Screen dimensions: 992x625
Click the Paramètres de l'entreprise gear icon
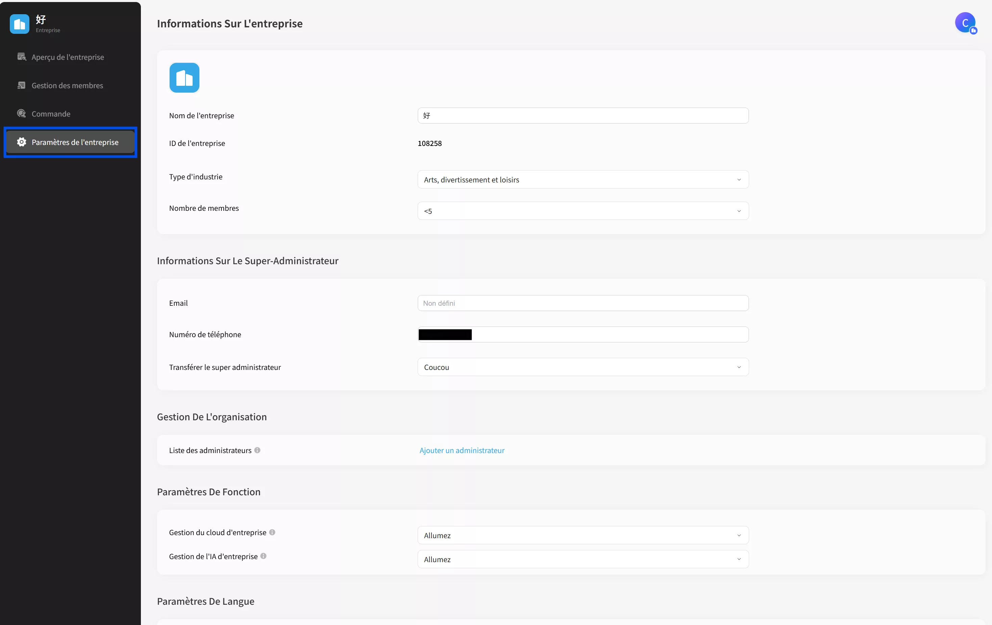click(x=21, y=142)
